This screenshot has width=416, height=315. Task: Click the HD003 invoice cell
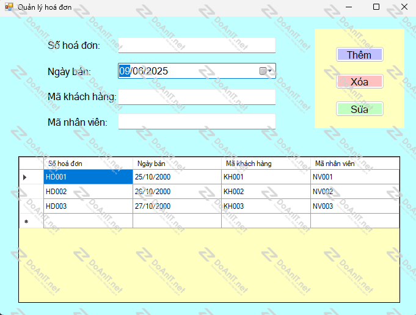(88, 206)
